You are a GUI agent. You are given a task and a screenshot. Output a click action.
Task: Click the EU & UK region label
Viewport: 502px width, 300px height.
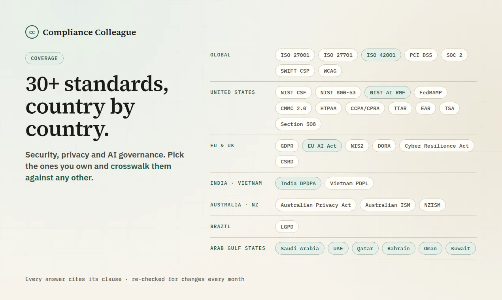pos(223,146)
